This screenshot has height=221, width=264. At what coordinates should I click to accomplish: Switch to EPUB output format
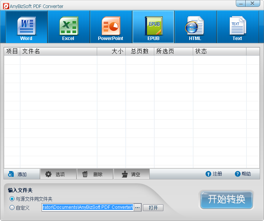coord(153,27)
